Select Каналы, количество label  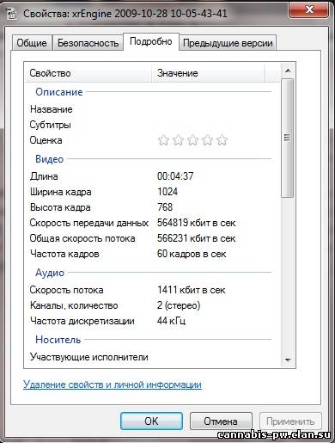point(74,305)
